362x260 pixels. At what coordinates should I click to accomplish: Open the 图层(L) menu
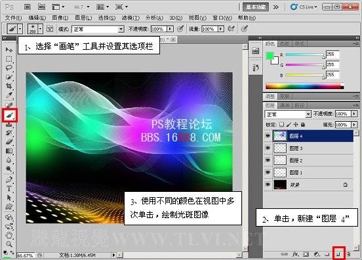[83, 18]
